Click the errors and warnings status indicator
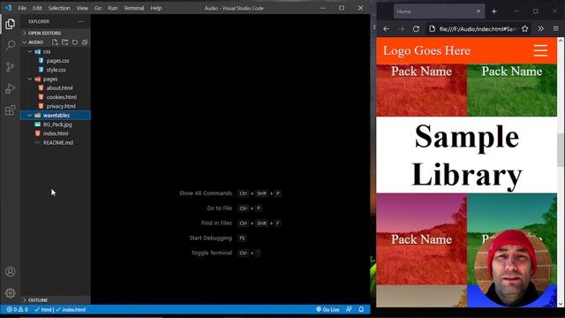Viewport: 565px width, 318px height. [x=18, y=309]
